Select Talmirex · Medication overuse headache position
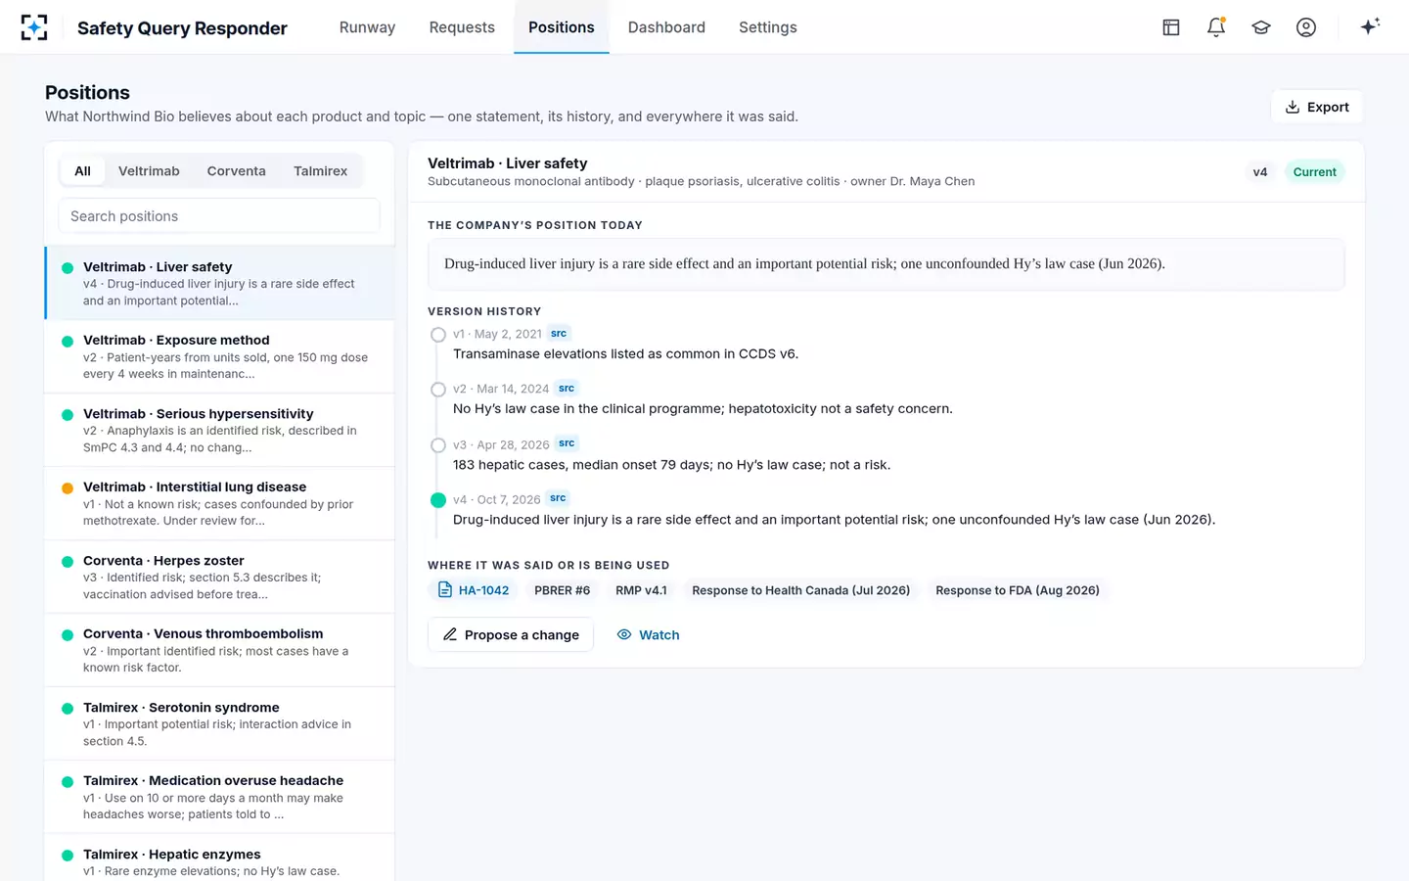1409x881 pixels. (220, 797)
